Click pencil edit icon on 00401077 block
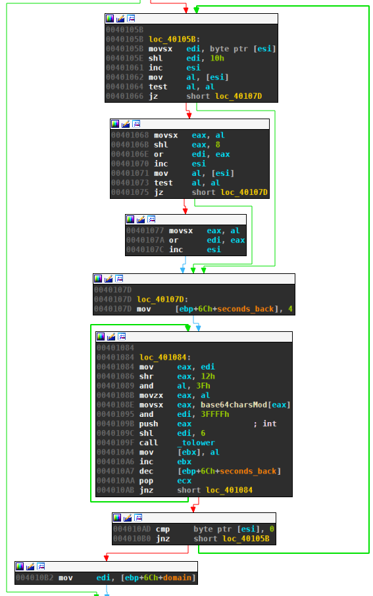This screenshot has width=373, height=596. point(141,219)
